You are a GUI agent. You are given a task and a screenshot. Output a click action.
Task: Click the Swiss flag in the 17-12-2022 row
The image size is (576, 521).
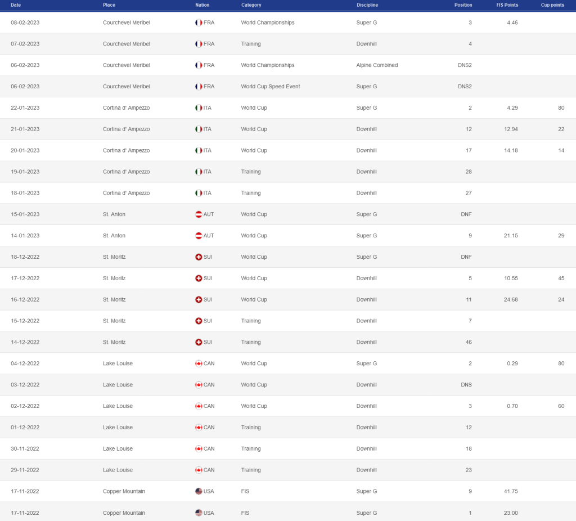tap(199, 278)
